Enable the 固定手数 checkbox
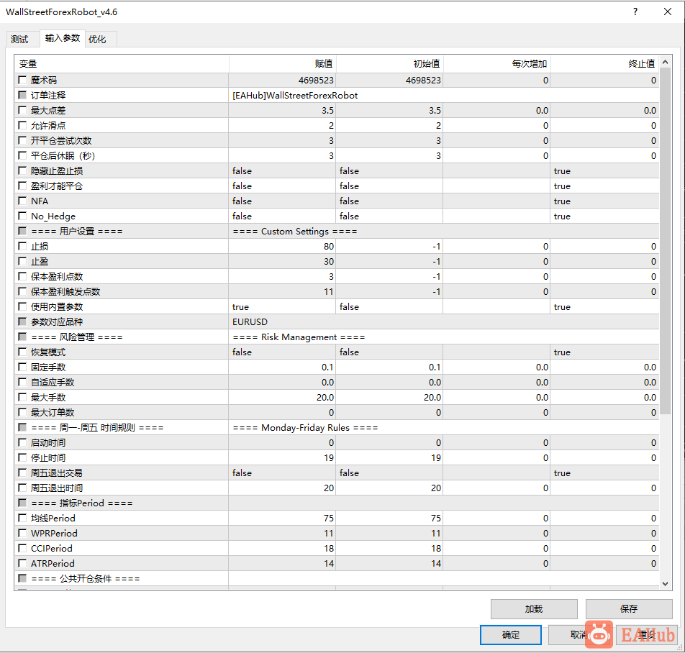685x653 pixels. [x=22, y=367]
